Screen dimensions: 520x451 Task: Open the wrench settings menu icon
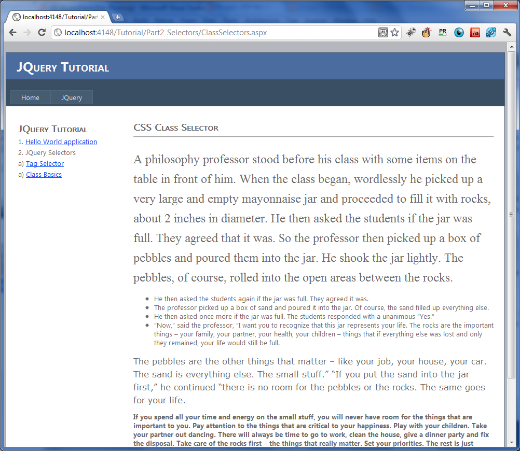pos(507,32)
